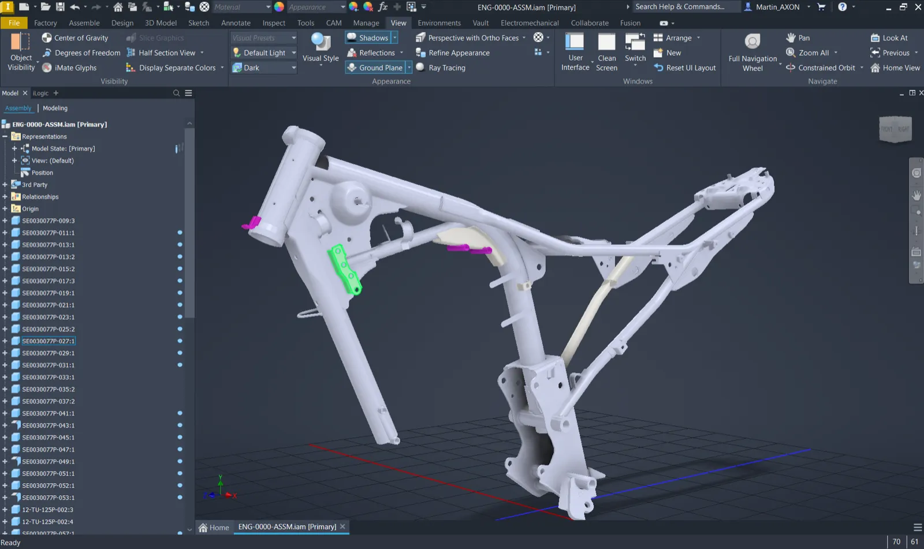The height and width of the screenshot is (549, 924).
Task: Toggle iMate Glyphs visibility
Action: pyautogui.click(x=69, y=68)
